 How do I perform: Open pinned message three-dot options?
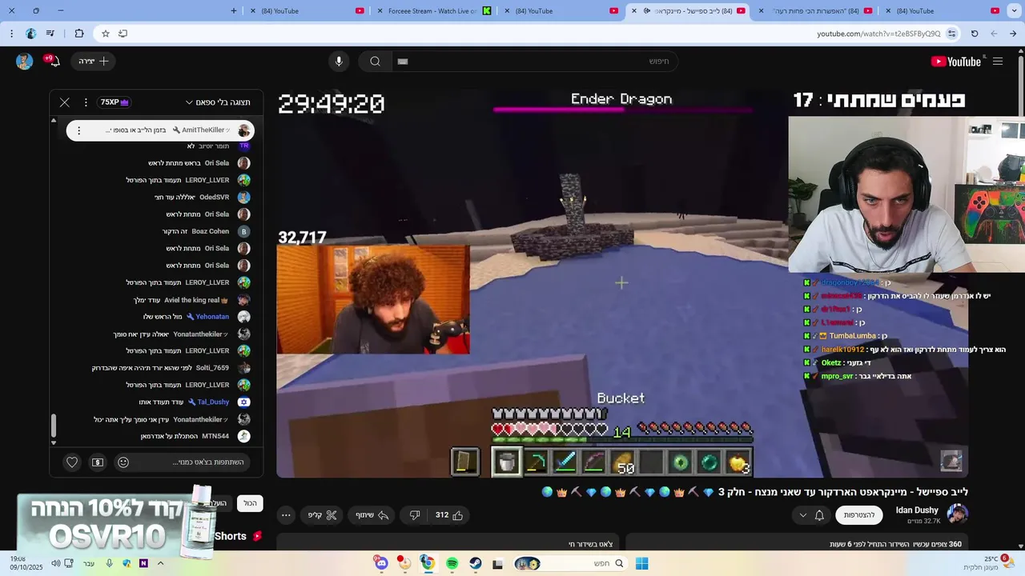tap(78, 130)
